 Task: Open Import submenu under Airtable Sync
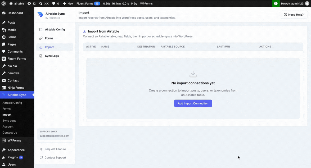click(7, 115)
